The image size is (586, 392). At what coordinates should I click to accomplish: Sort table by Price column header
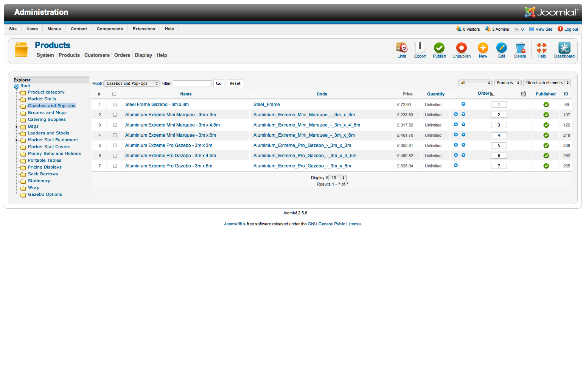pyautogui.click(x=407, y=94)
